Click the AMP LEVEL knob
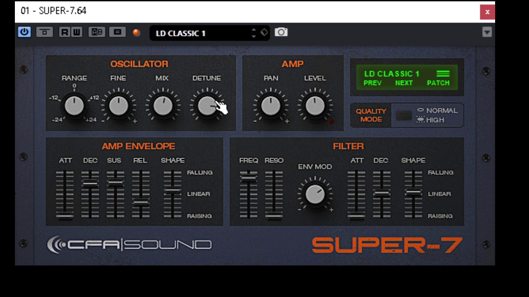This screenshot has width=529, height=297. pos(315,106)
